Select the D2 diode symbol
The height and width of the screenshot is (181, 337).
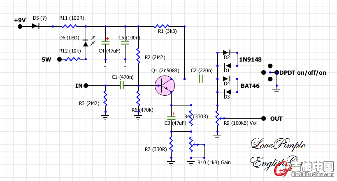click(227, 53)
